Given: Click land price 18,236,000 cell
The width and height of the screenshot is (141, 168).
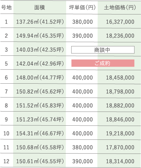Looking at the screenshot, I should coord(120,36).
